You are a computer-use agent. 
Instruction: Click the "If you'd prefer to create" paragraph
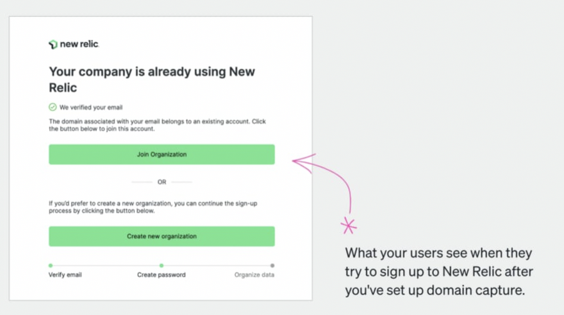153,207
